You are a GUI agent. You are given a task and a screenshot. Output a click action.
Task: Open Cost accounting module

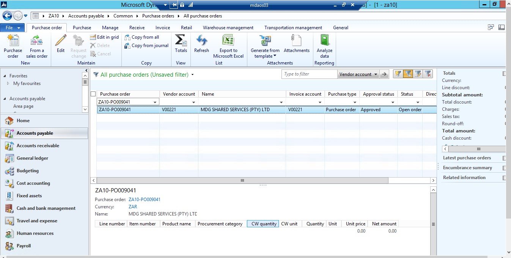click(x=44, y=183)
